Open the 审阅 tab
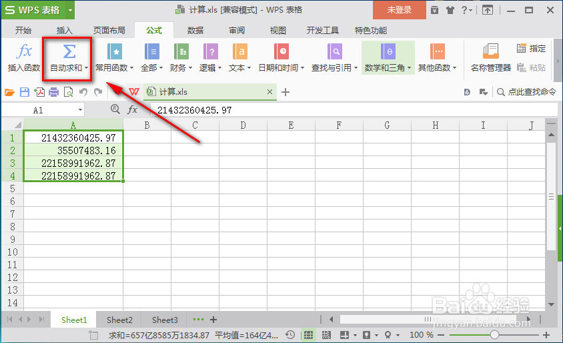This screenshot has width=563, height=343. pyautogui.click(x=237, y=31)
